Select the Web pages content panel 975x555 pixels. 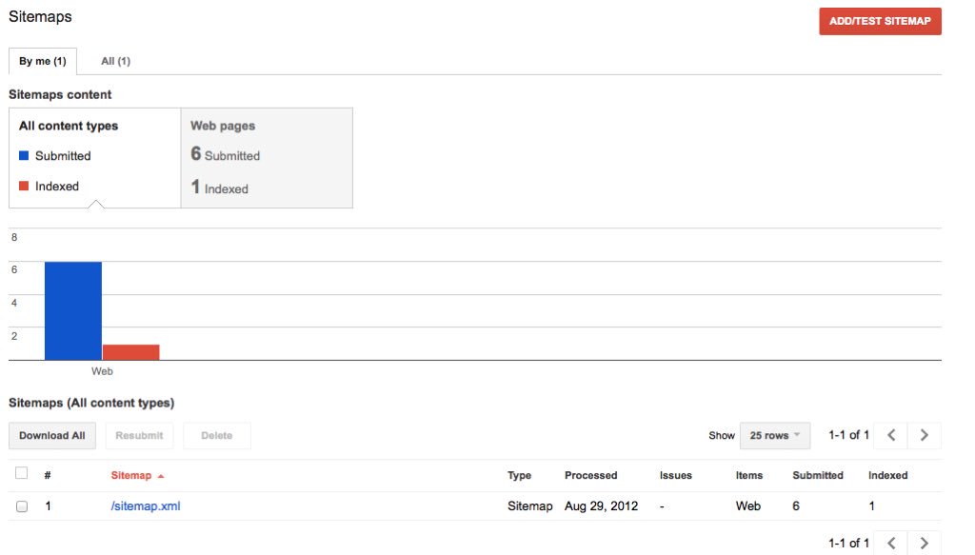point(267,158)
